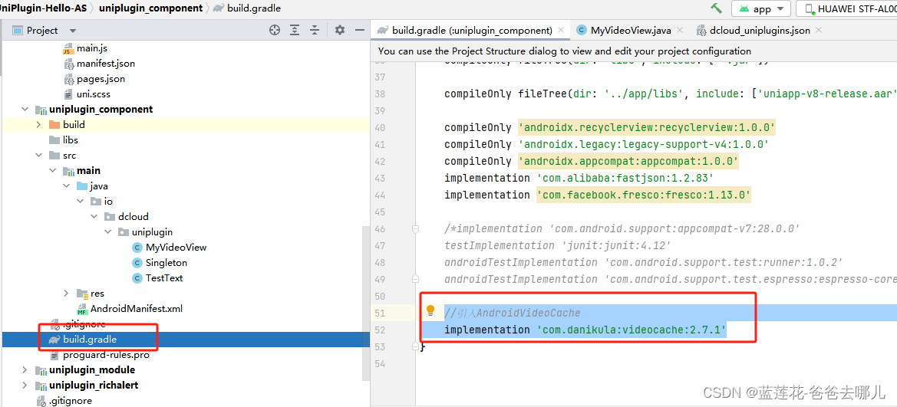The image size is (897, 407).
Task: Click the Project panel vertical scrollbar
Action: [x=367, y=303]
